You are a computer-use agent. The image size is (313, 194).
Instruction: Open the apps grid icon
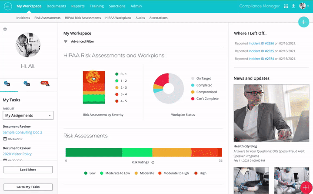[x=286, y=7]
